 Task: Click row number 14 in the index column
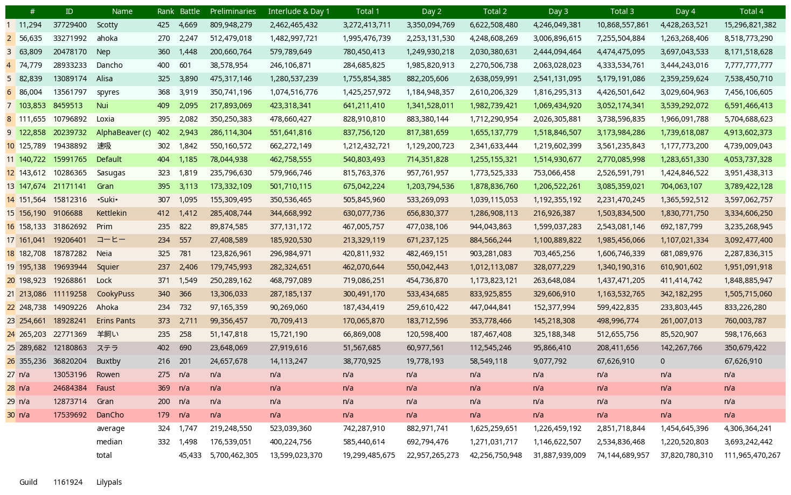point(10,200)
